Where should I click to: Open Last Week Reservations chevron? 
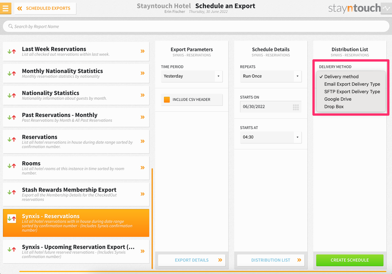(x=142, y=51)
